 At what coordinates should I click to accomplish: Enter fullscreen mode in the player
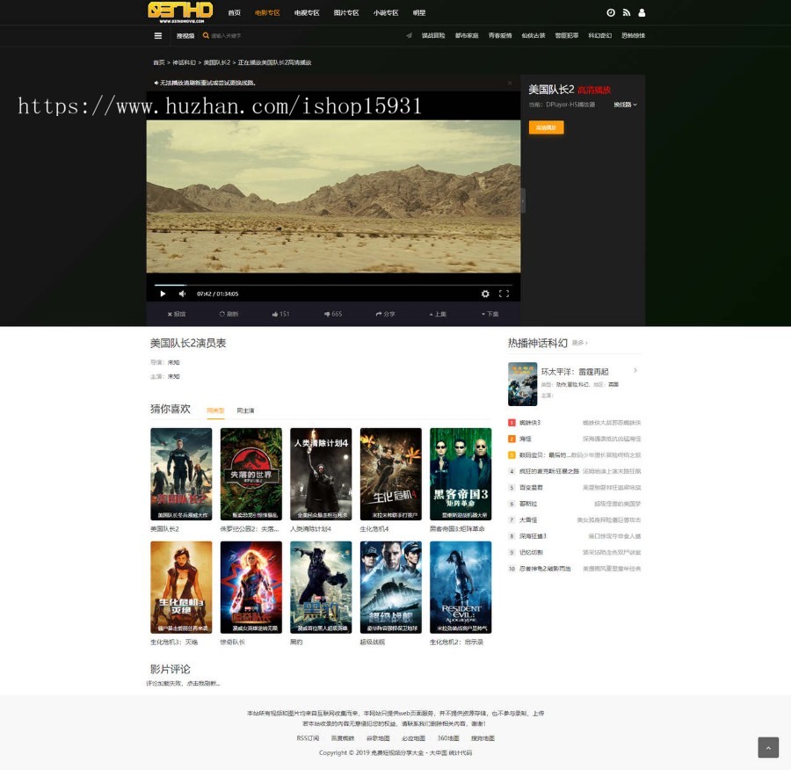(504, 294)
